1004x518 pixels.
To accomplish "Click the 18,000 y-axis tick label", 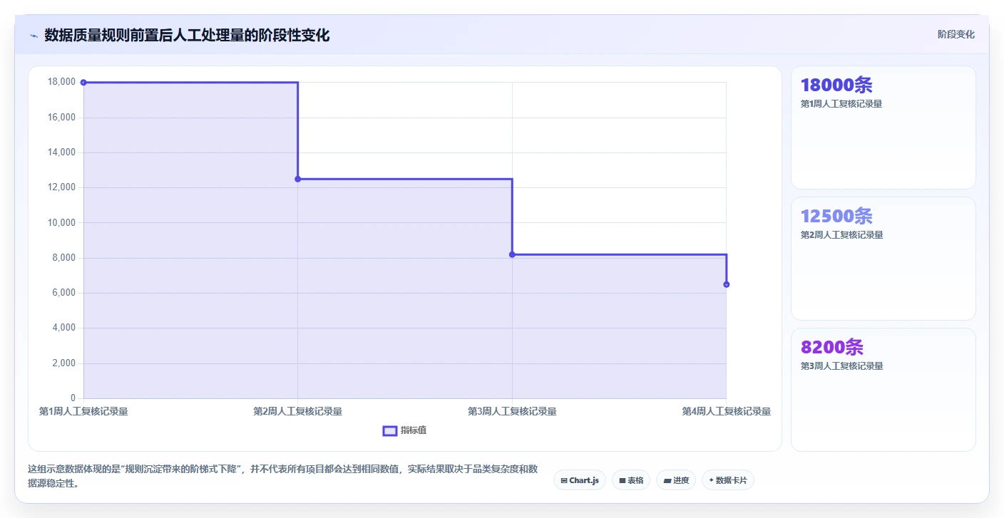I will pos(61,82).
